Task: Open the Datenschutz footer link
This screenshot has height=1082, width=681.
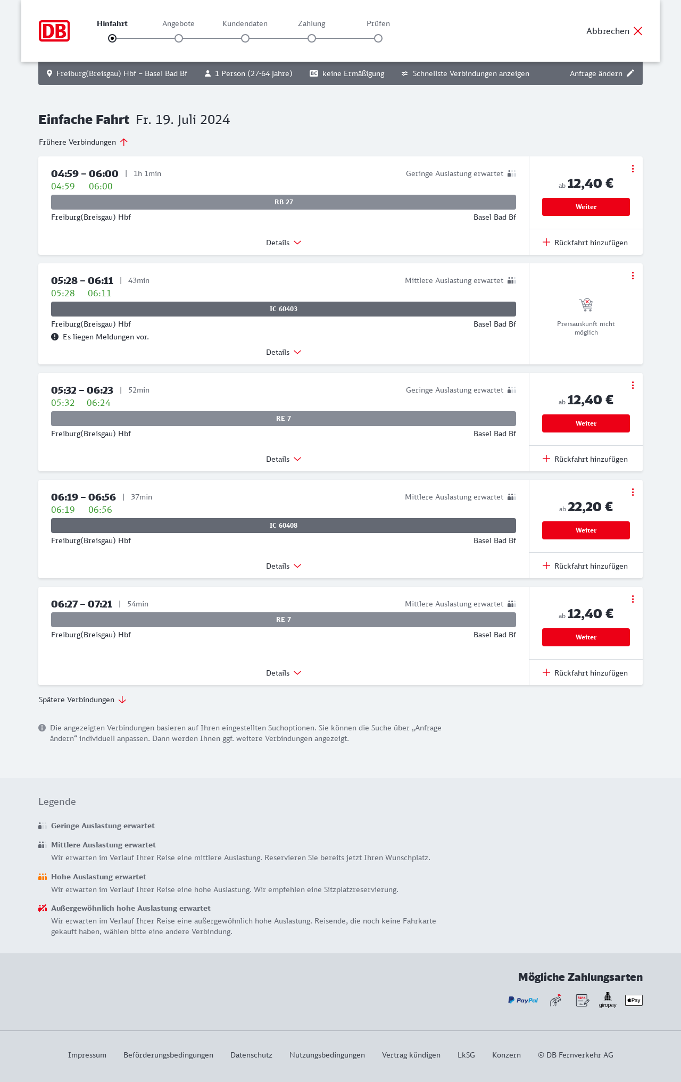Action: click(251, 1055)
